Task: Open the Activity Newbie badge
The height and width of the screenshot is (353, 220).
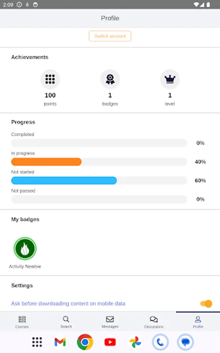Action: [x=25, y=249]
